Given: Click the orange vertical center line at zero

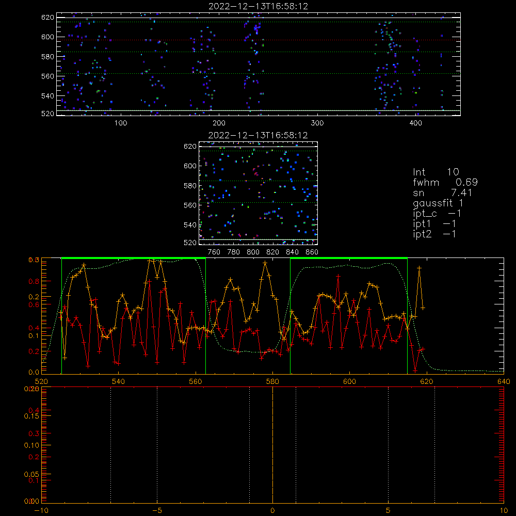Looking at the screenshot, I should pyautogui.click(x=272, y=445).
